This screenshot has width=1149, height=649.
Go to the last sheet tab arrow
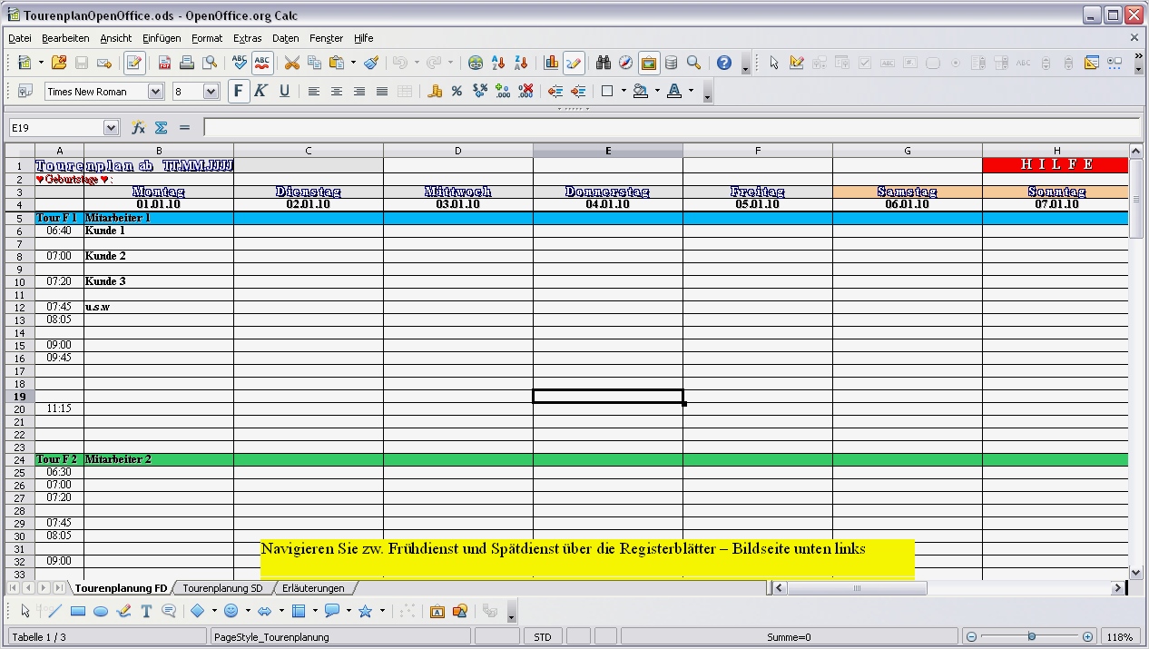click(x=59, y=588)
